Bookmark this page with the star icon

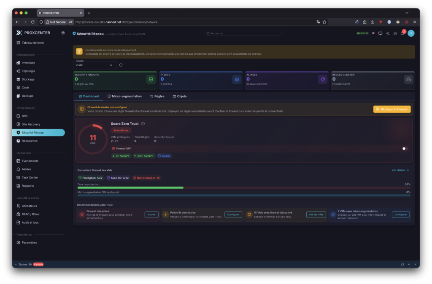[x=324, y=22]
